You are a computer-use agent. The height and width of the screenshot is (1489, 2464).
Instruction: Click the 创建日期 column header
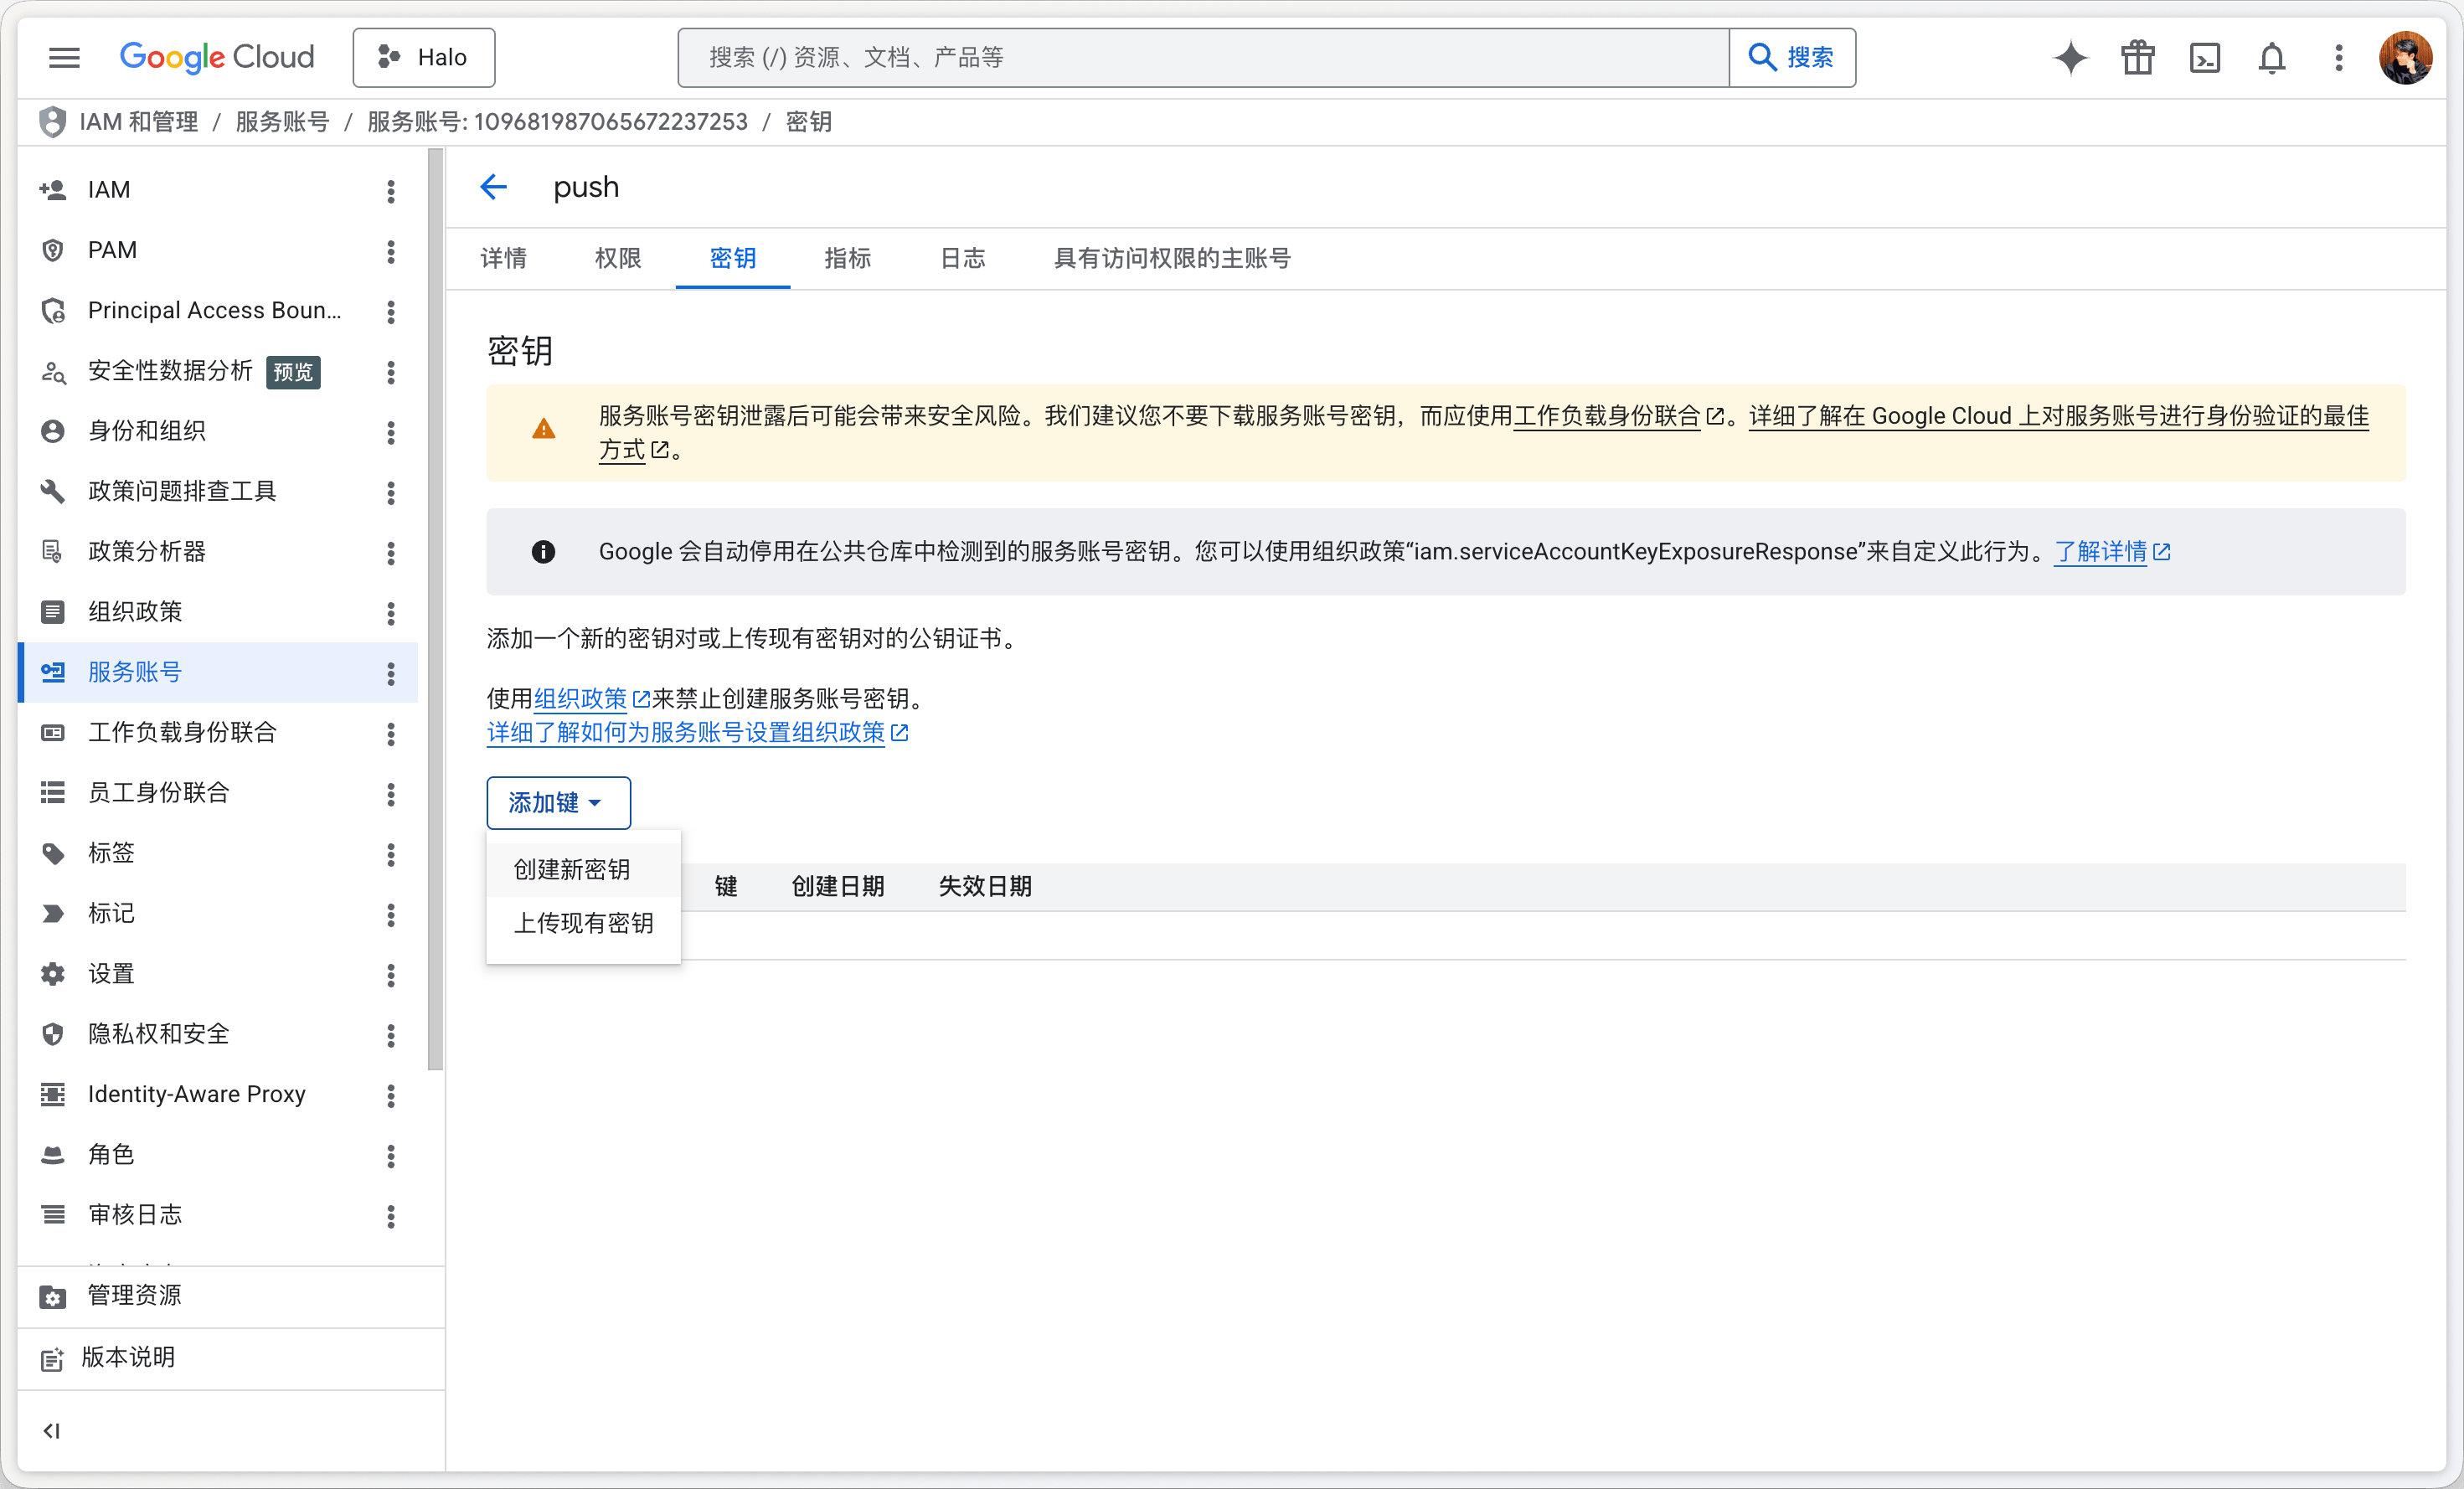838,886
